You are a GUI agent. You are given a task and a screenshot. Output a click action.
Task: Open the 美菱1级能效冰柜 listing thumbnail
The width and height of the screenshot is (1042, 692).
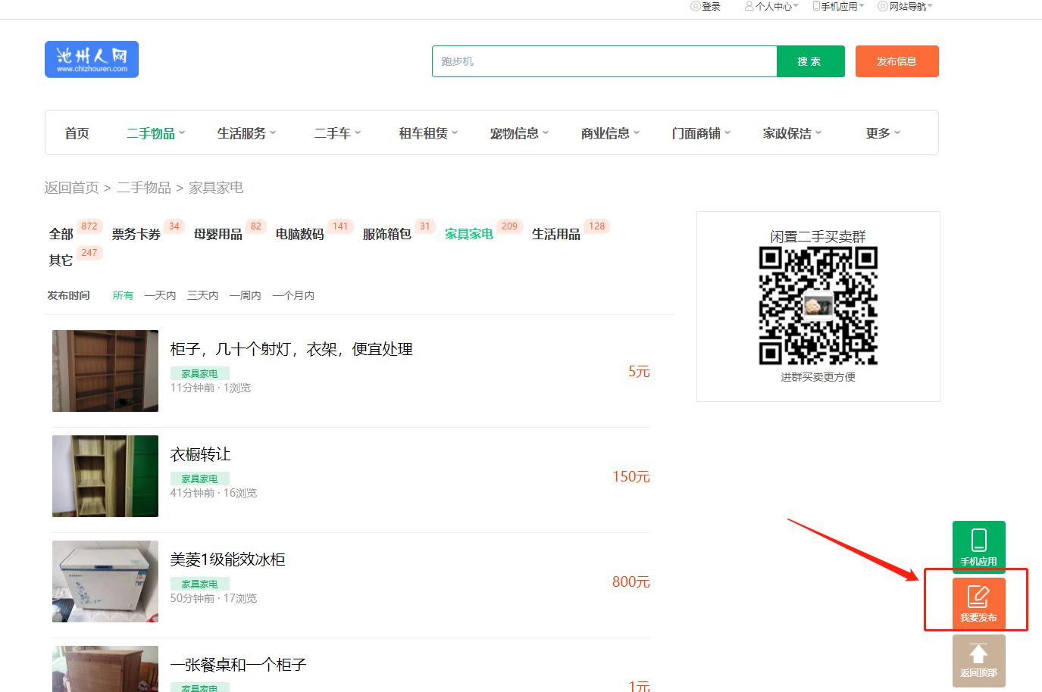pyautogui.click(x=105, y=581)
